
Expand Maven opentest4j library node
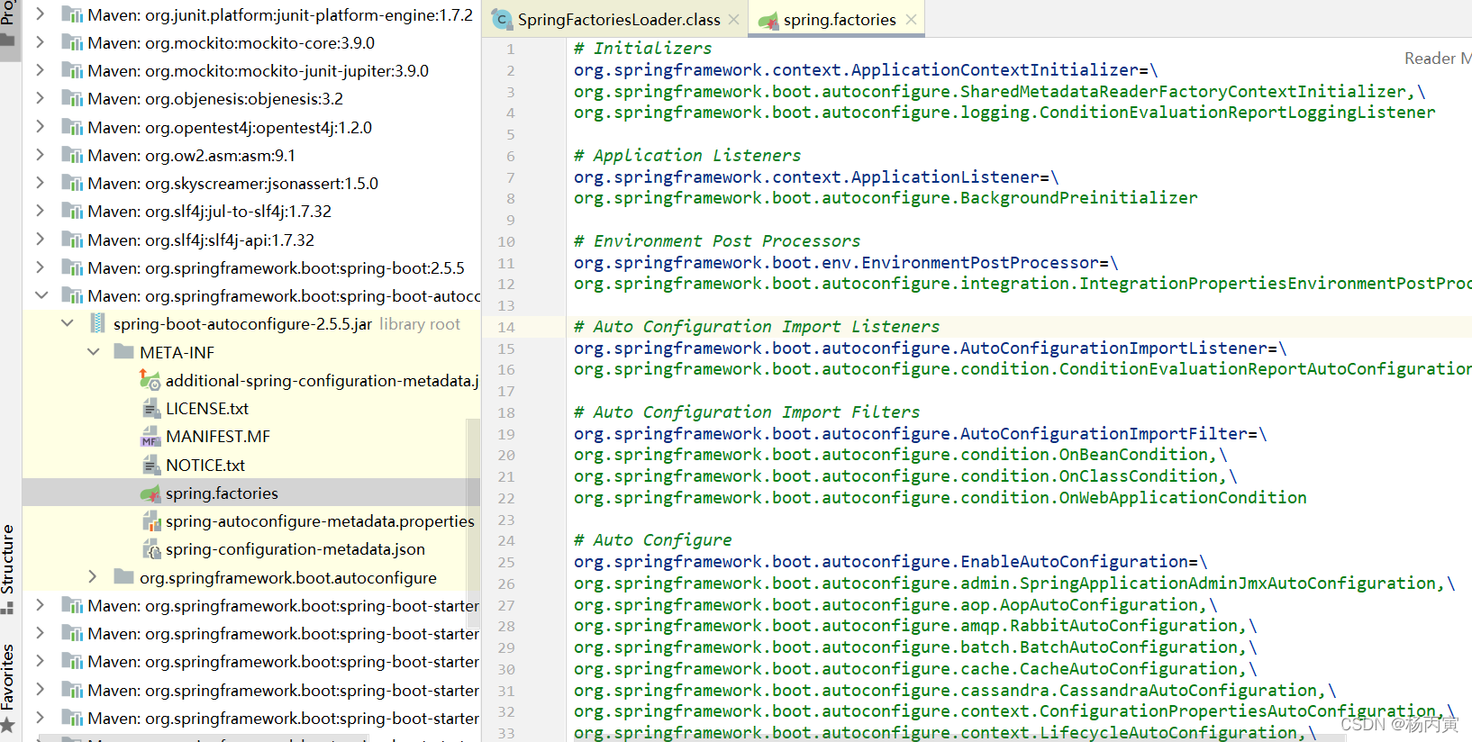(x=40, y=127)
